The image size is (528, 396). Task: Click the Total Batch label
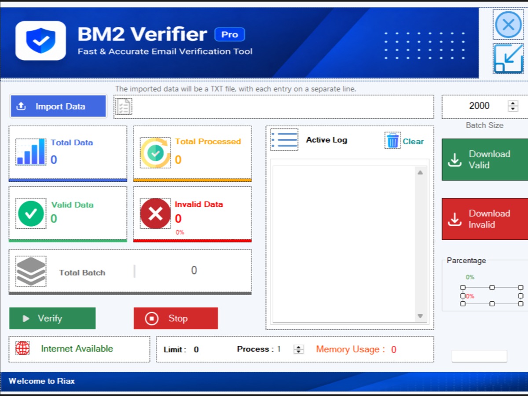(x=82, y=273)
